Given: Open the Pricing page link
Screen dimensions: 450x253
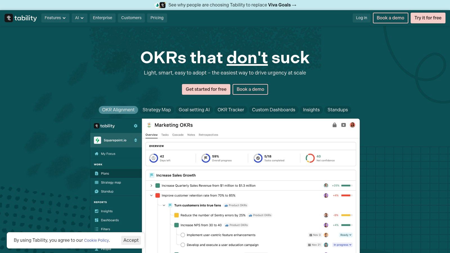Looking at the screenshot, I should 157,18.
